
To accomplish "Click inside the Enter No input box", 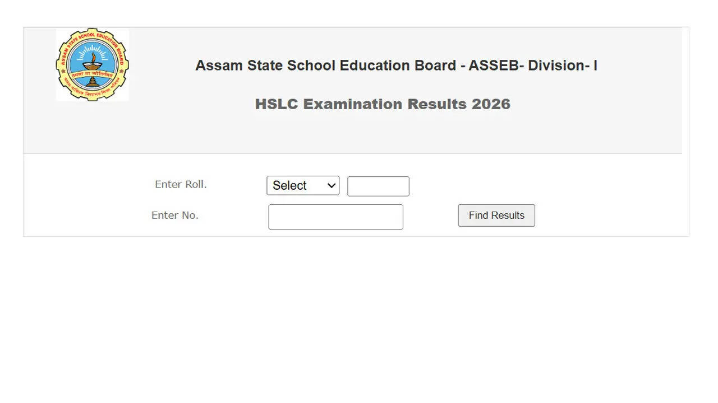I will pyautogui.click(x=335, y=217).
